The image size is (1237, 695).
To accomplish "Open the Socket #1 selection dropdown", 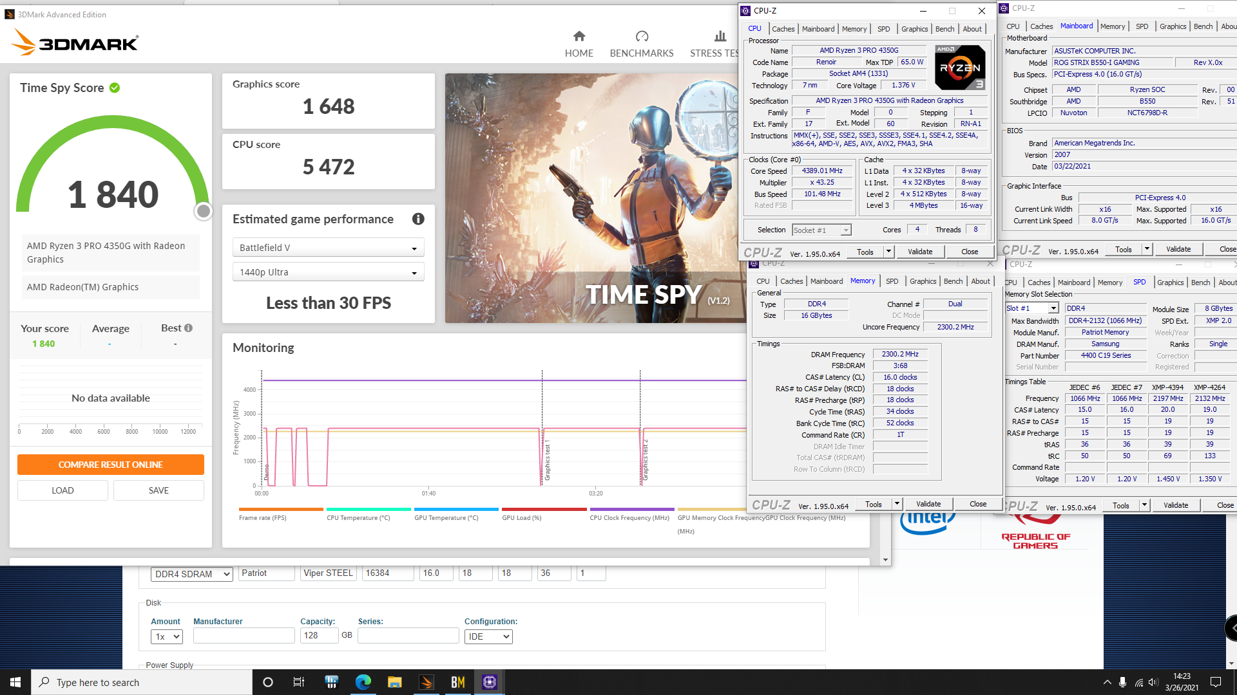I will tap(821, 230).
